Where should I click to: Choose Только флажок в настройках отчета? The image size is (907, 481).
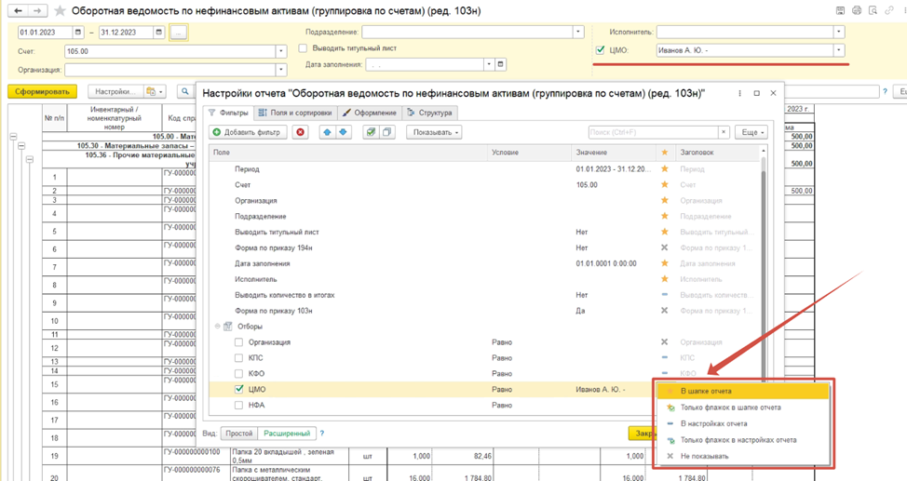[743, 440]
